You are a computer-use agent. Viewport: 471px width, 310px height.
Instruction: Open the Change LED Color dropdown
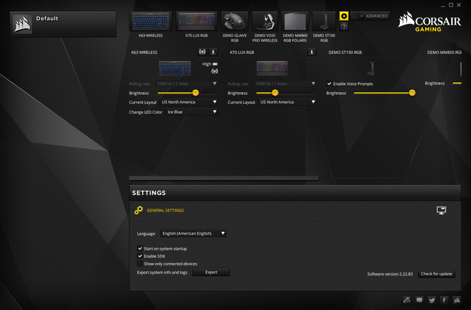(192, 112)
